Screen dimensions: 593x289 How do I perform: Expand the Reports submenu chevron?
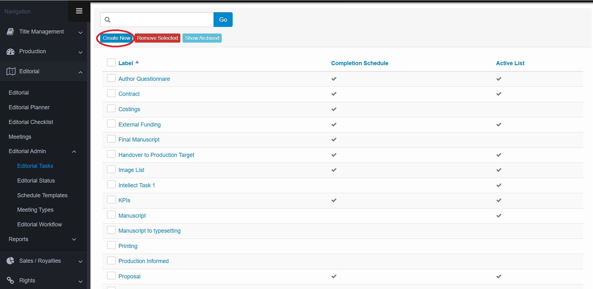tap(74, 240)
